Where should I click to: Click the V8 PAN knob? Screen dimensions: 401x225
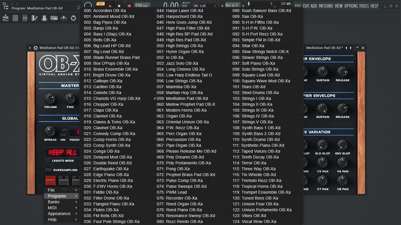click(343, 181)
